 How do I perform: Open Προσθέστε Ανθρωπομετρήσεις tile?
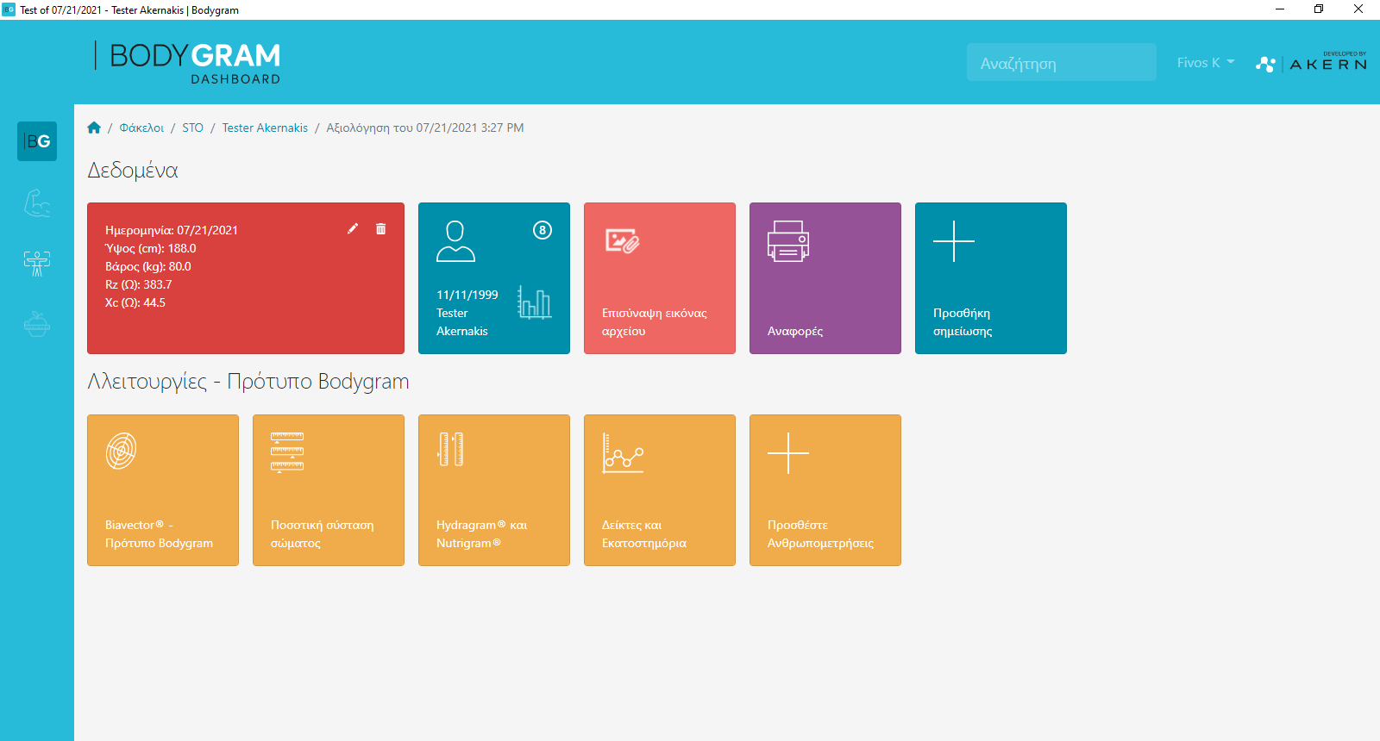tap(825, 490)
